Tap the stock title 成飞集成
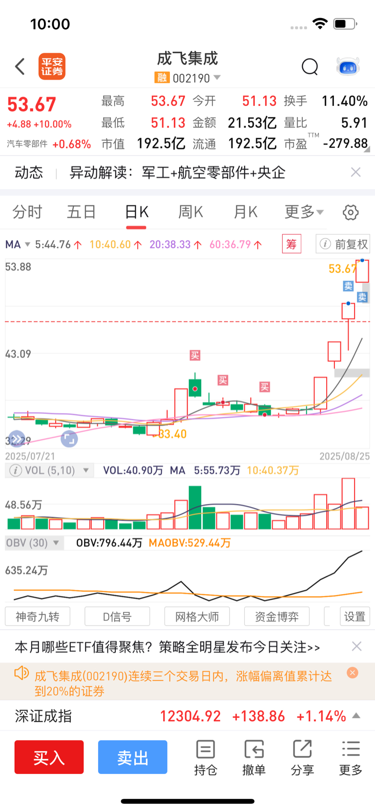This screenshot has width=375, height=812. pos(187,59)
